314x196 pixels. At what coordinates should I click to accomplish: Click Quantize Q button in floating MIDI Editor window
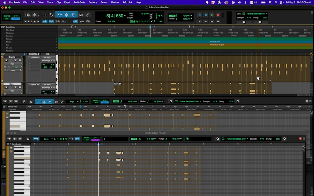(x=218, y=139)
